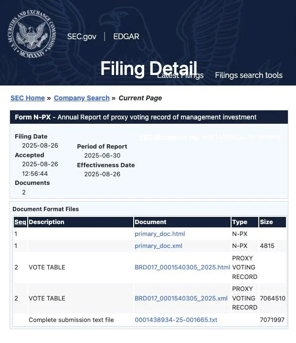Viewport: 296px width, 343px height.
Task: Click the Type column header
Action: (x=239, y=222)
